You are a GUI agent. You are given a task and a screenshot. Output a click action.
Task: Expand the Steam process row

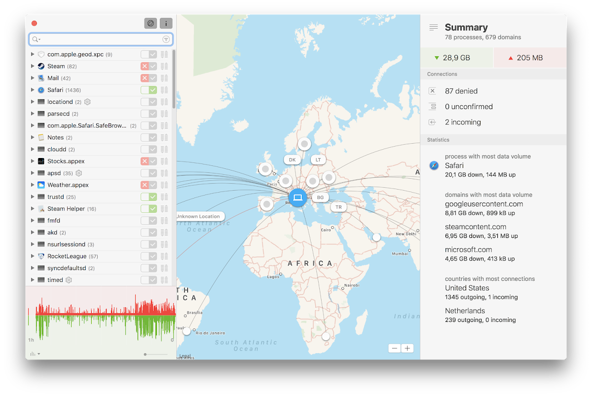[33, 66]
